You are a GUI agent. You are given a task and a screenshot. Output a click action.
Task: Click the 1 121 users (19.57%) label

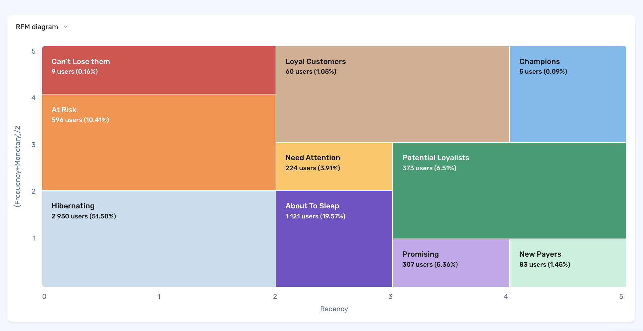[315, 216]
